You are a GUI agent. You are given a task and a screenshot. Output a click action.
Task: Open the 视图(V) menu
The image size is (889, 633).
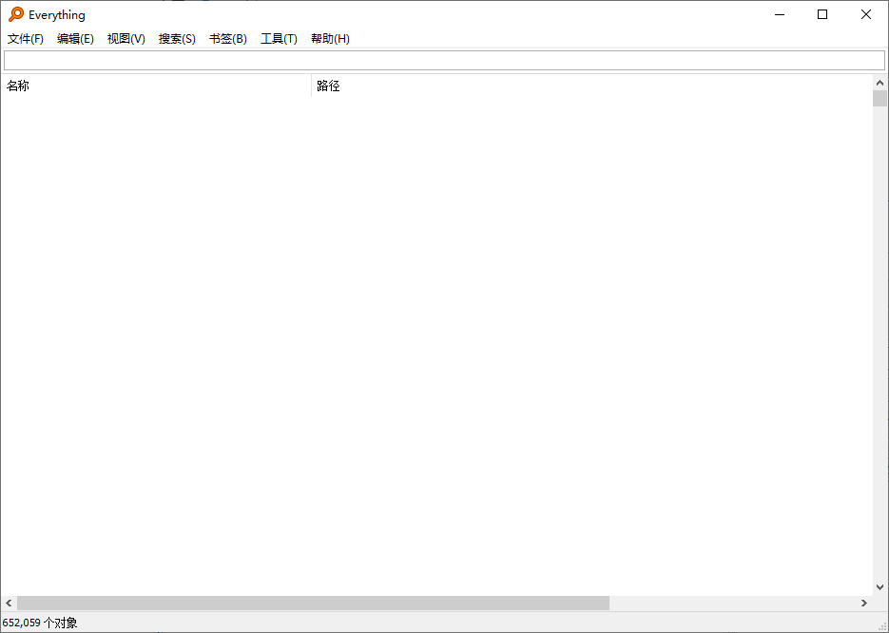[126, 38]
